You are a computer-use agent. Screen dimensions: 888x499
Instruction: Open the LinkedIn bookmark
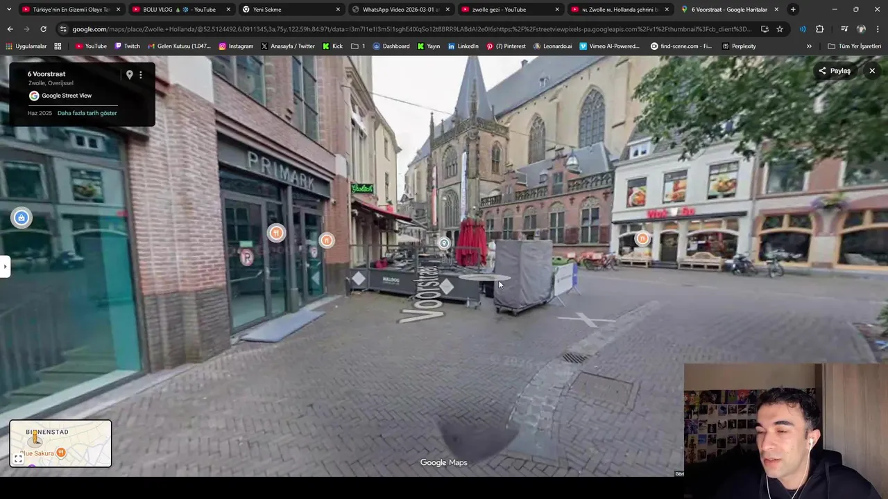click(463, 46)
